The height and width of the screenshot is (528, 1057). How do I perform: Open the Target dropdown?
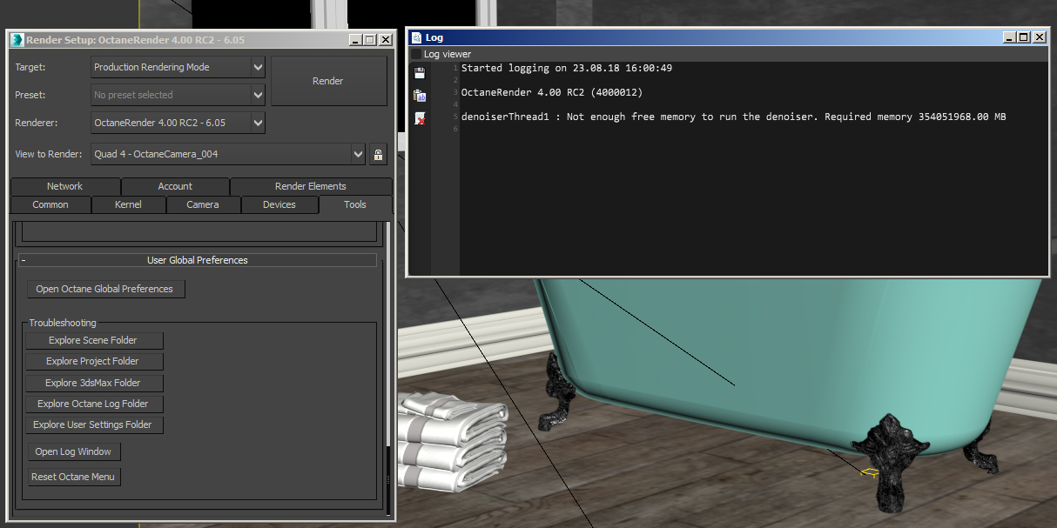178,67
